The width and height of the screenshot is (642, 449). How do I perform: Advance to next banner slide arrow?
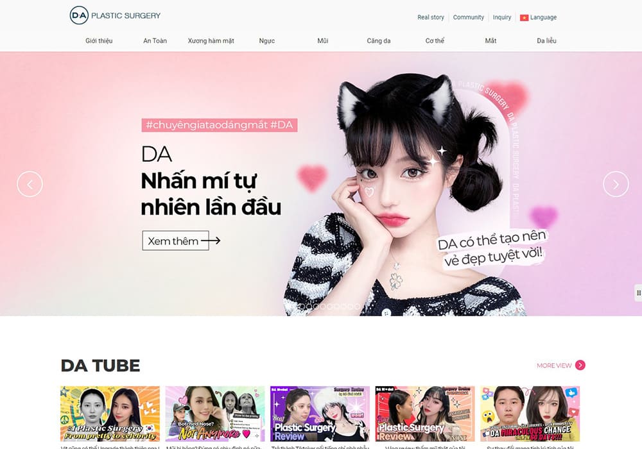pyautogui.click(x=616, y=184)
